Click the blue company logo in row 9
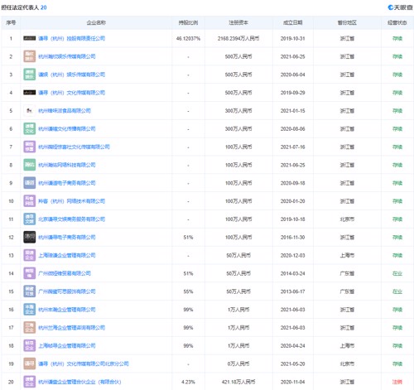The width and height of the screenshot is (414, 390). tap(29, 183)
